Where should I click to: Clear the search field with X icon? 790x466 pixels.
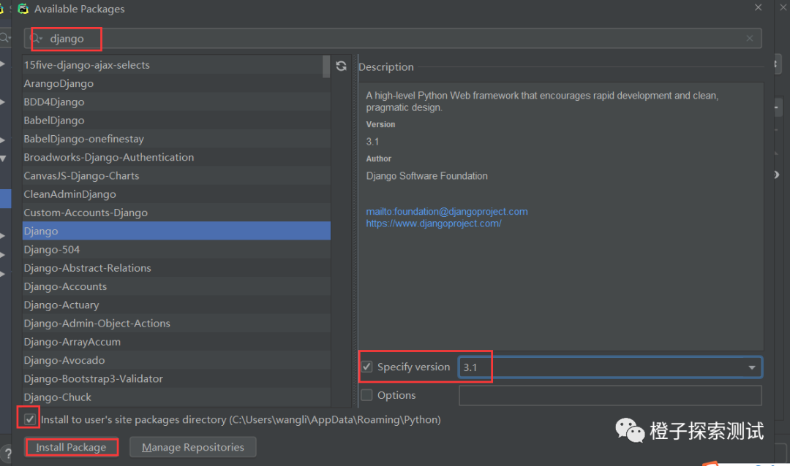[750, 38]
